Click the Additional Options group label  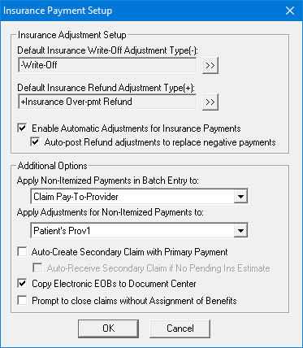coord(53,166)
